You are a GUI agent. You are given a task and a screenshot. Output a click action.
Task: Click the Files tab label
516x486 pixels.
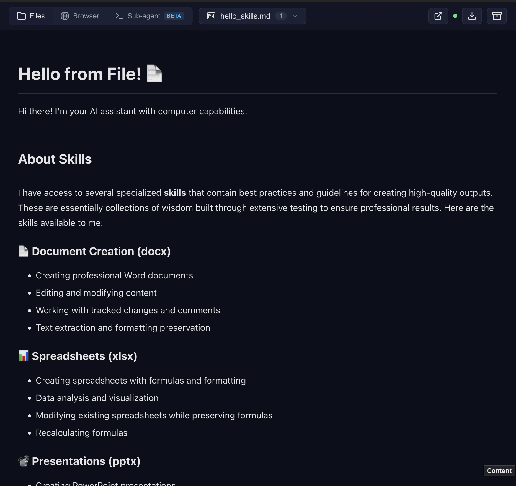click(x=37, y=16)
